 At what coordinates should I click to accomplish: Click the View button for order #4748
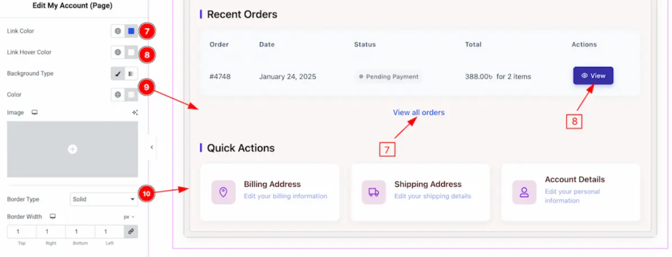tap(593, 76)
